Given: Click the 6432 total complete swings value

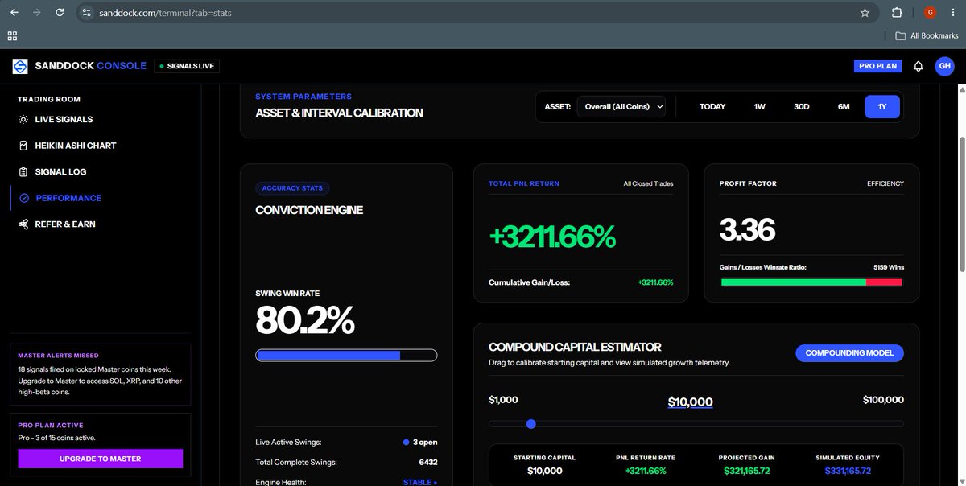Looking at the screenshot, I should click(x=427, y=463).
